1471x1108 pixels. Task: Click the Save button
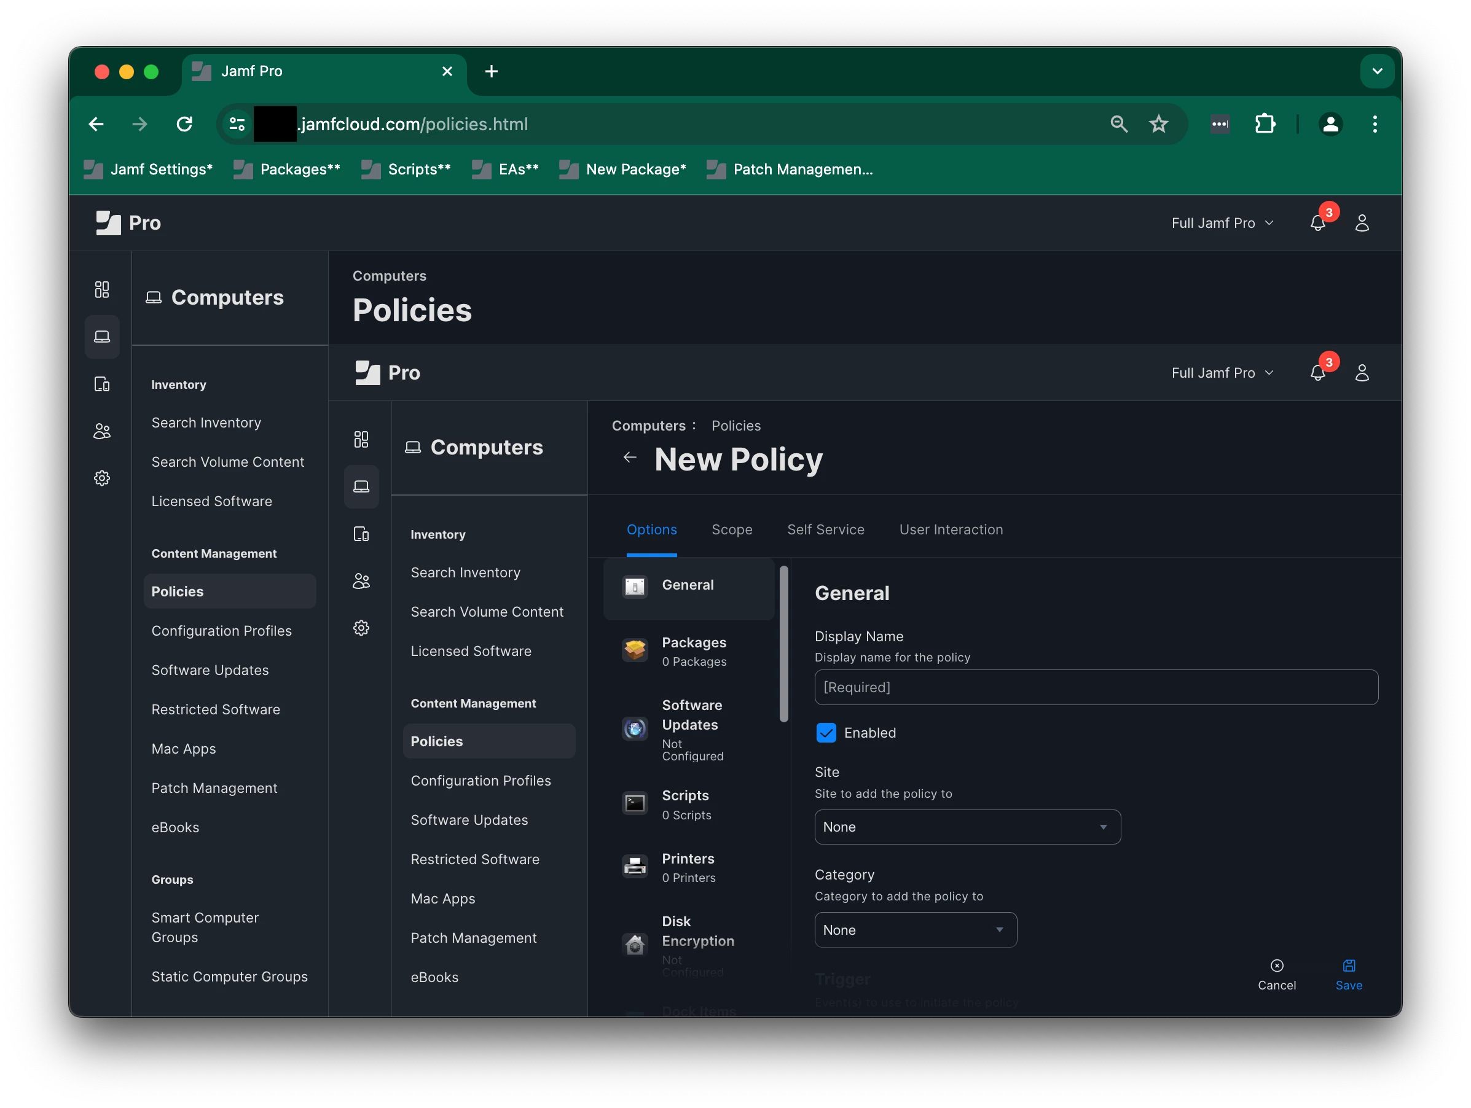(1348, 974)
